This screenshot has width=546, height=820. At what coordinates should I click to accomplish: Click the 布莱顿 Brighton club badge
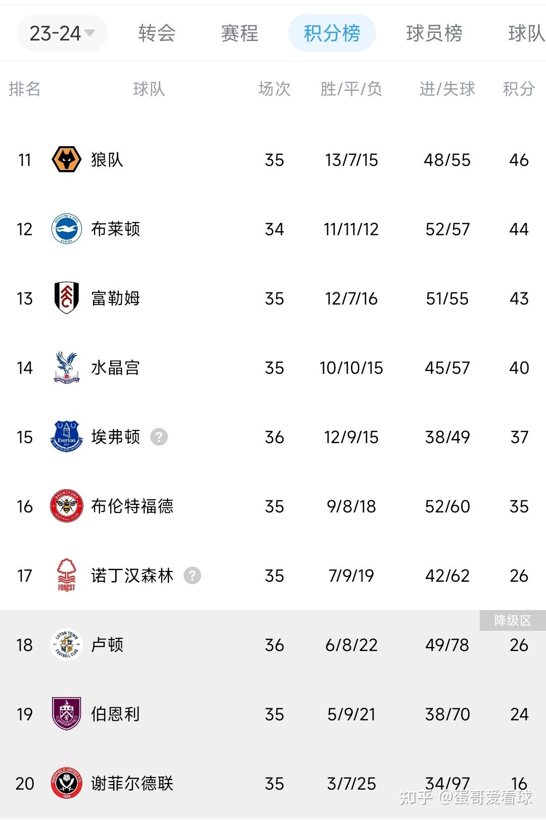point(66,229)
